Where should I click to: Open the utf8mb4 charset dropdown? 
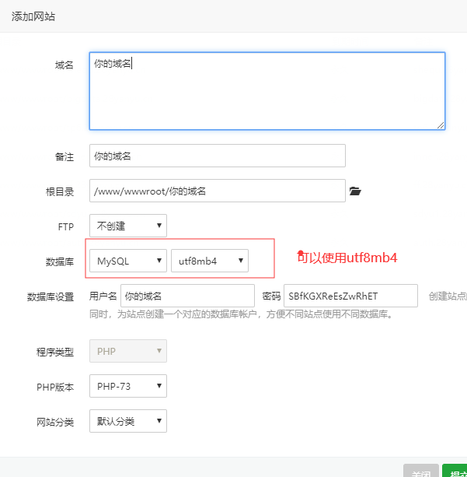(x=210, y=261)
